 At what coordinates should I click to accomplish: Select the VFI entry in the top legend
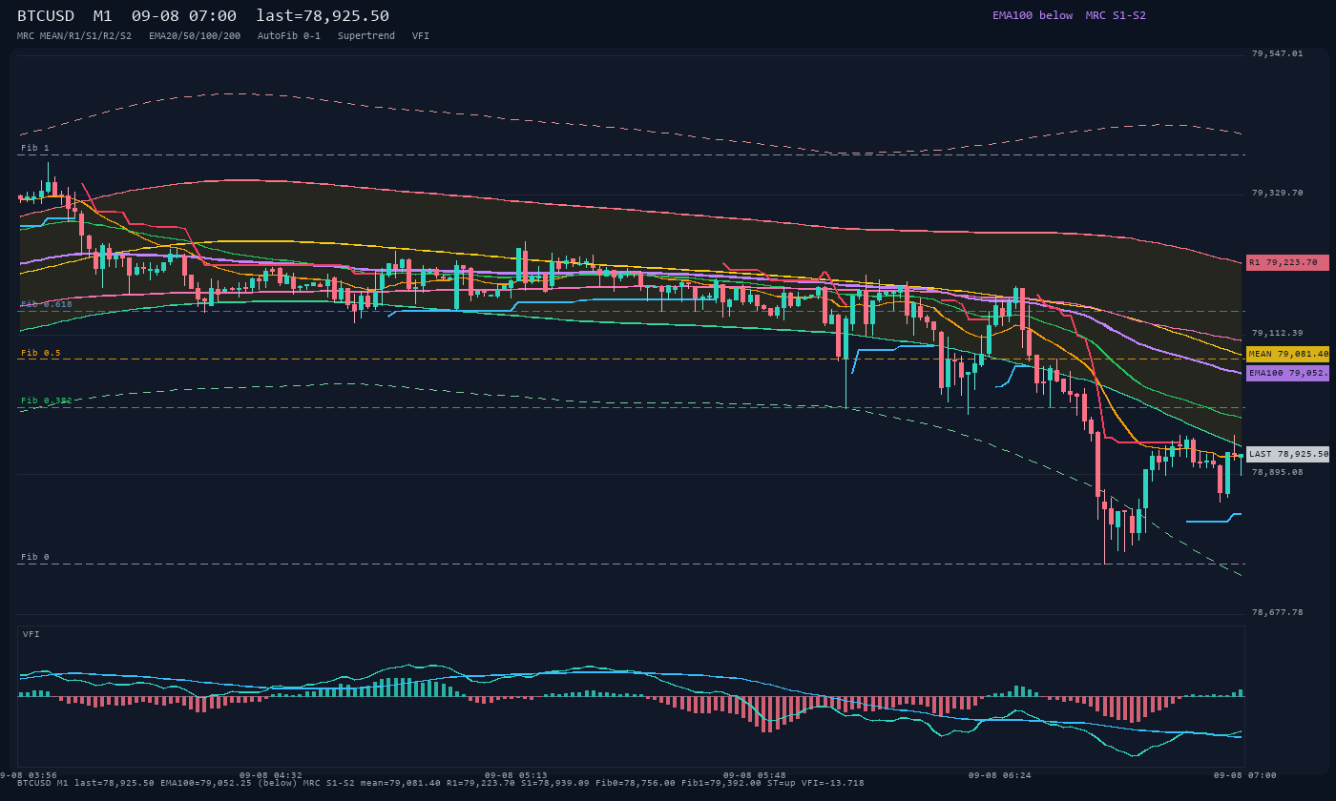421,35
